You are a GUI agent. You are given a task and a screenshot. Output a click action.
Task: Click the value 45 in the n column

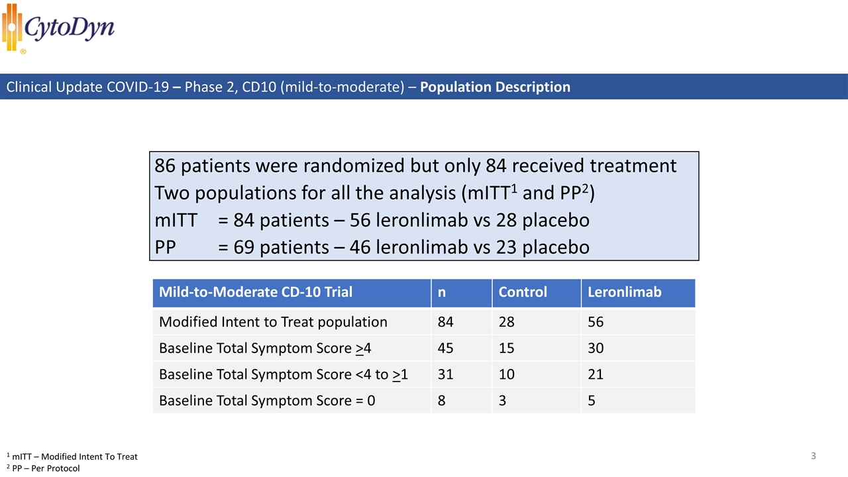point(446,348)
